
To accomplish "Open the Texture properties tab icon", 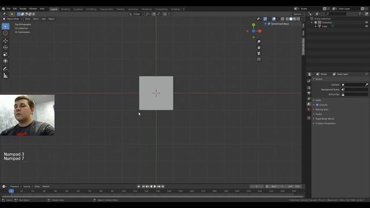I will (x=309, y=118).
